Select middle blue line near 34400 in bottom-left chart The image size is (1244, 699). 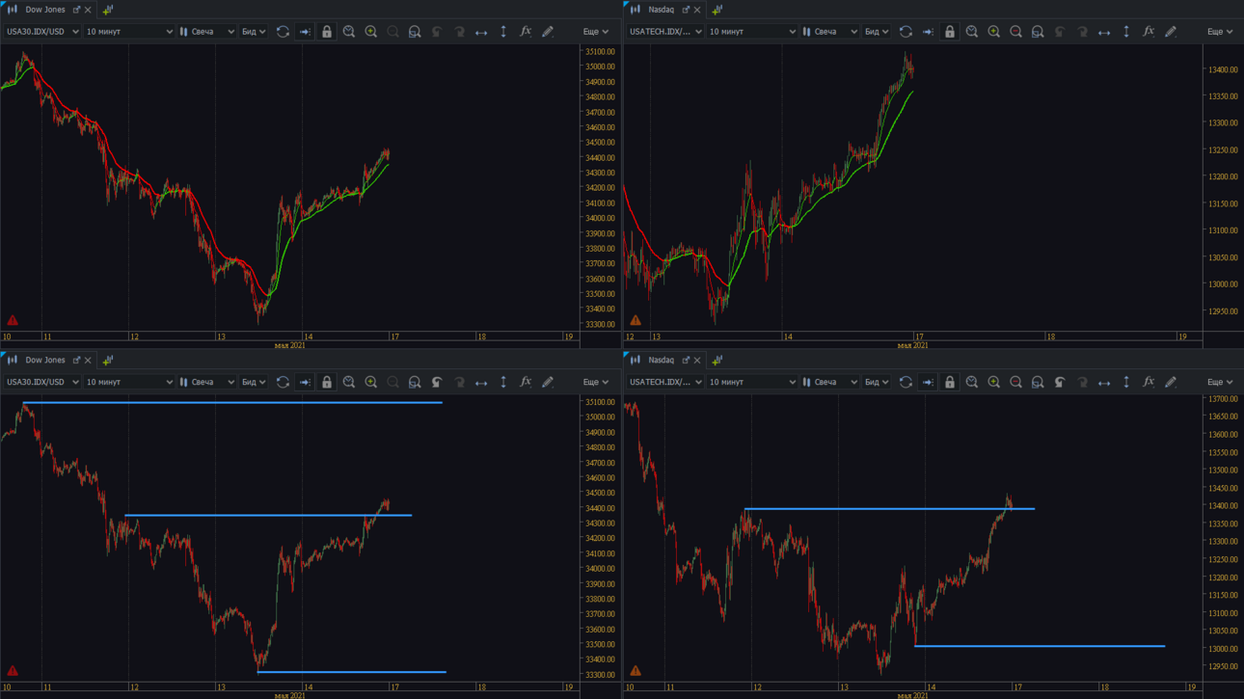(x=268, y=516)
